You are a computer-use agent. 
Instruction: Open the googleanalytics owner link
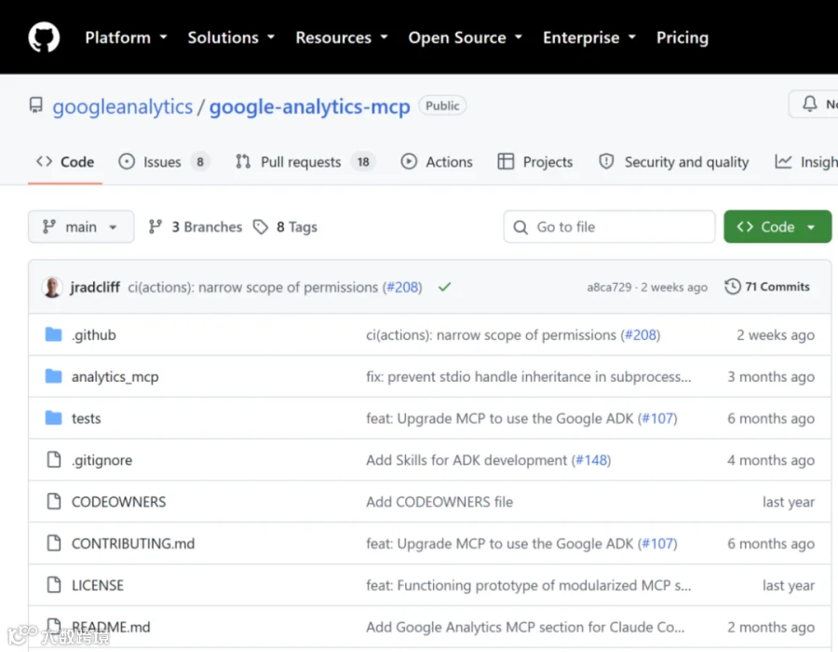(122, 106)
